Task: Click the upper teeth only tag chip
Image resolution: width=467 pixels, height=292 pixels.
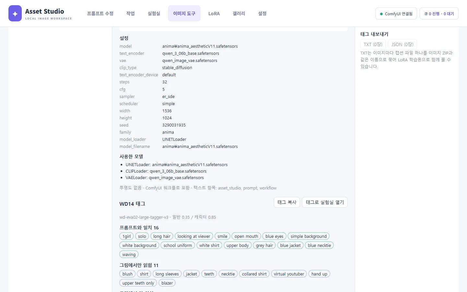Action: tap(138, 283)
